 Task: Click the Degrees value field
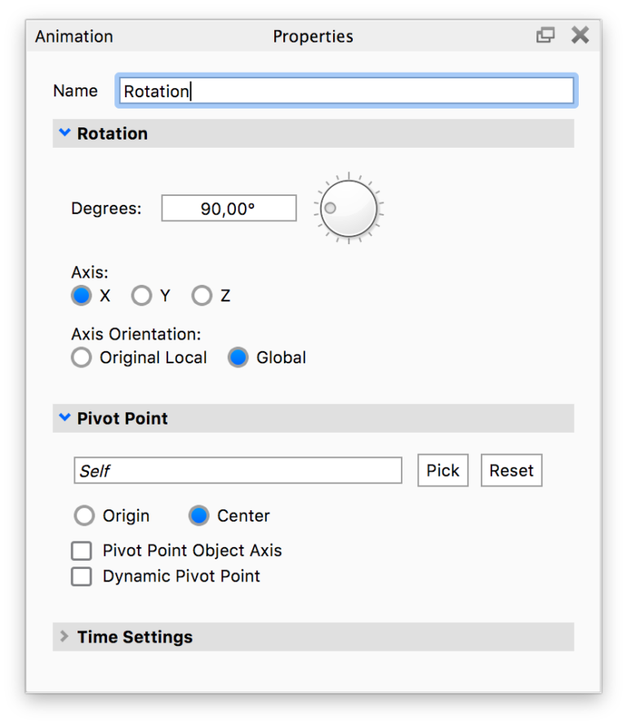click(x=229, y=208)
